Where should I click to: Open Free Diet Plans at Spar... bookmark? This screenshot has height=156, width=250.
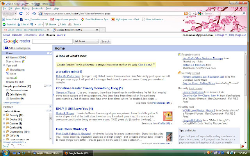pos(95,19)
